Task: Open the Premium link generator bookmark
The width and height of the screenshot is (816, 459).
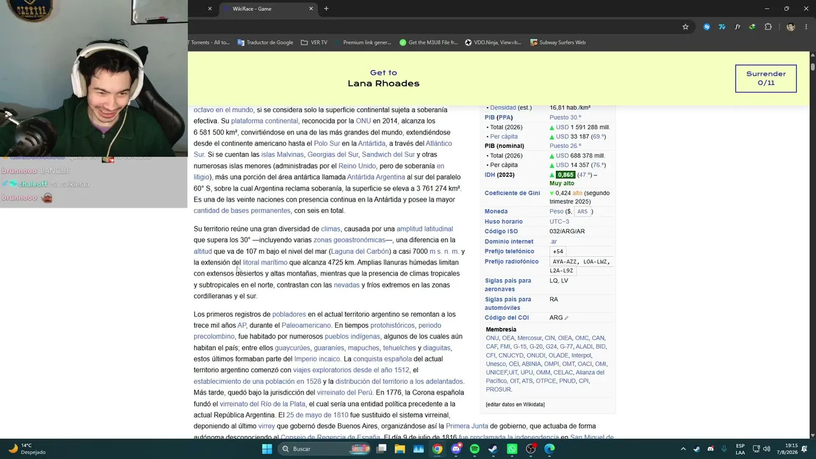Action: (362, 43)
